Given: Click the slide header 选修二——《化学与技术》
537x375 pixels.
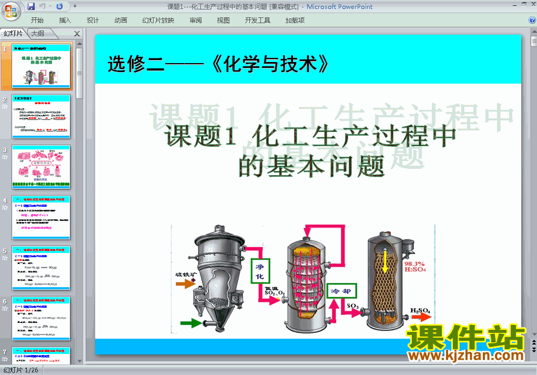Looking at the screenshot, I should pyautogui.click(x=218, y=64).
